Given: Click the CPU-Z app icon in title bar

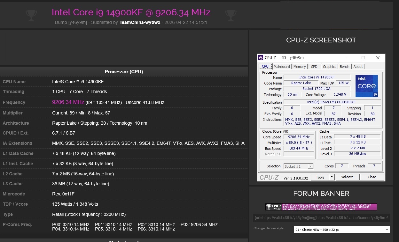Looking at the screenshot, I should coord(261,58).
